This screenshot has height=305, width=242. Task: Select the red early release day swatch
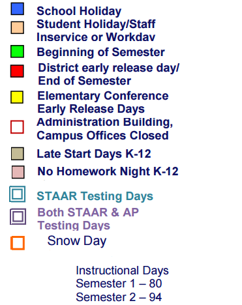click(17, 71)
